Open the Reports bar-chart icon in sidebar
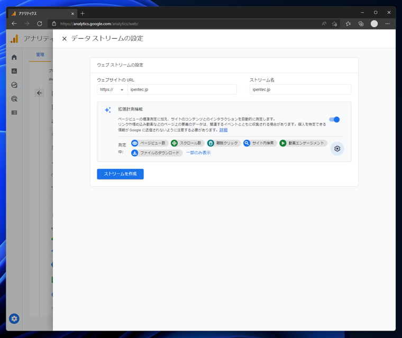This screenshot has height=338, width=402. point(14,71)
